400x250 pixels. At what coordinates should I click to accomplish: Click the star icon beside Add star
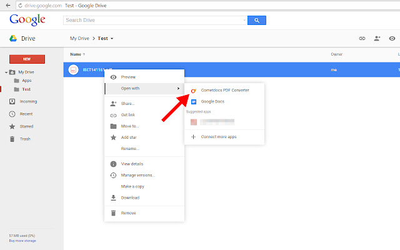[x=113, y=137]
